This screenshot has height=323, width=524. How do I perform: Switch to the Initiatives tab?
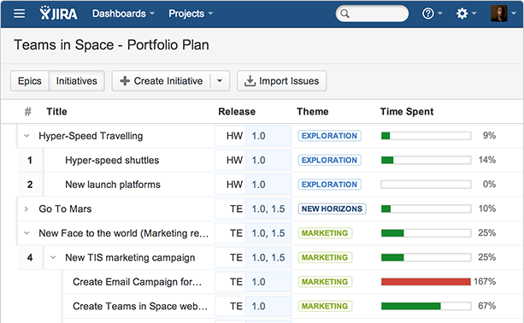(77, 81)
